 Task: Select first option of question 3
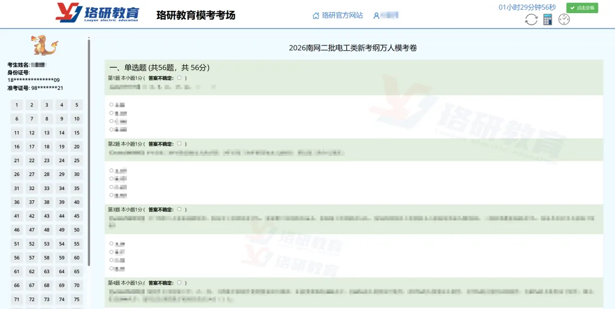[112, 244]
